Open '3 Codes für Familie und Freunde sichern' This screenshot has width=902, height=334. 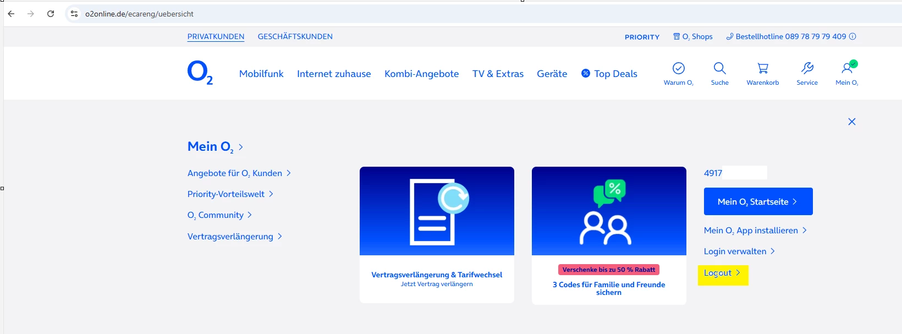tap(609, 288)
